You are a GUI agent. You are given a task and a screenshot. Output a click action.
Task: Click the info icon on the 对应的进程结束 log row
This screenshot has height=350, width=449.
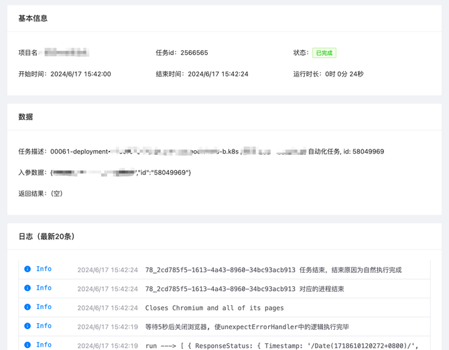coord(27,288)
